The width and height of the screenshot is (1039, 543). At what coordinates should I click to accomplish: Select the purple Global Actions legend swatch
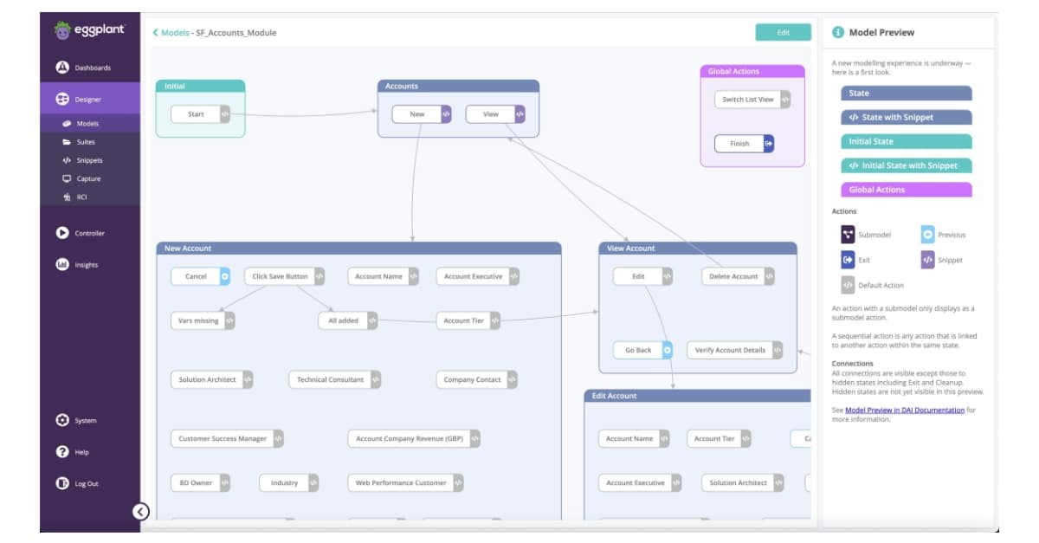(906, 190)
